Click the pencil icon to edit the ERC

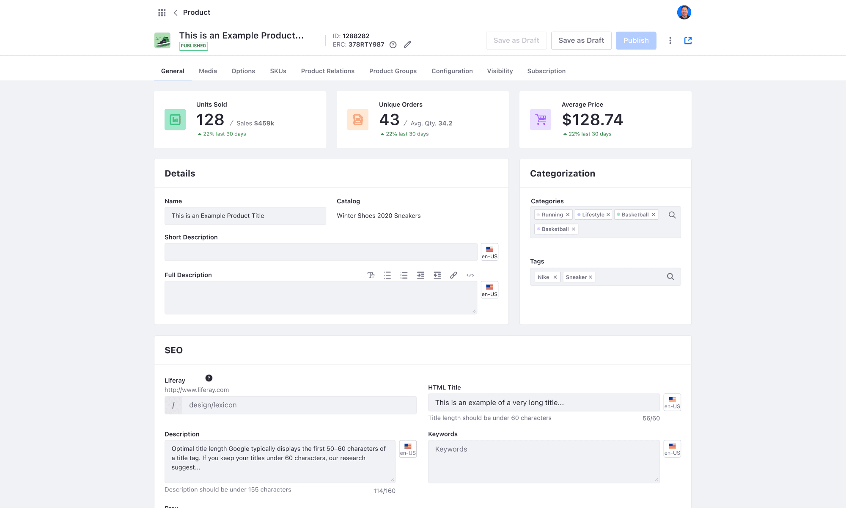(x=407, y=44)
